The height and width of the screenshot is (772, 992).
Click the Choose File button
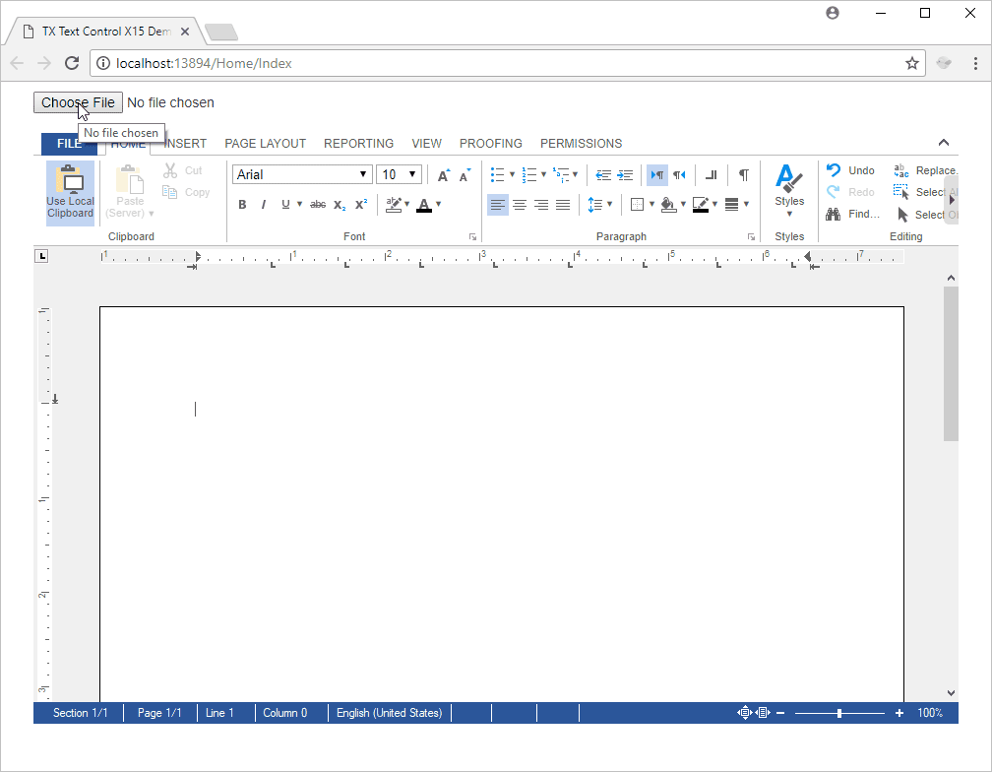78,102
